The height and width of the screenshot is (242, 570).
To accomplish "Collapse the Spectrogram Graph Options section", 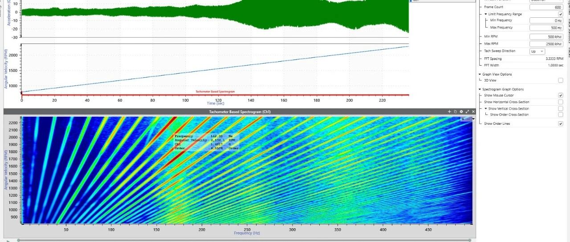I will tap(479, 89).
